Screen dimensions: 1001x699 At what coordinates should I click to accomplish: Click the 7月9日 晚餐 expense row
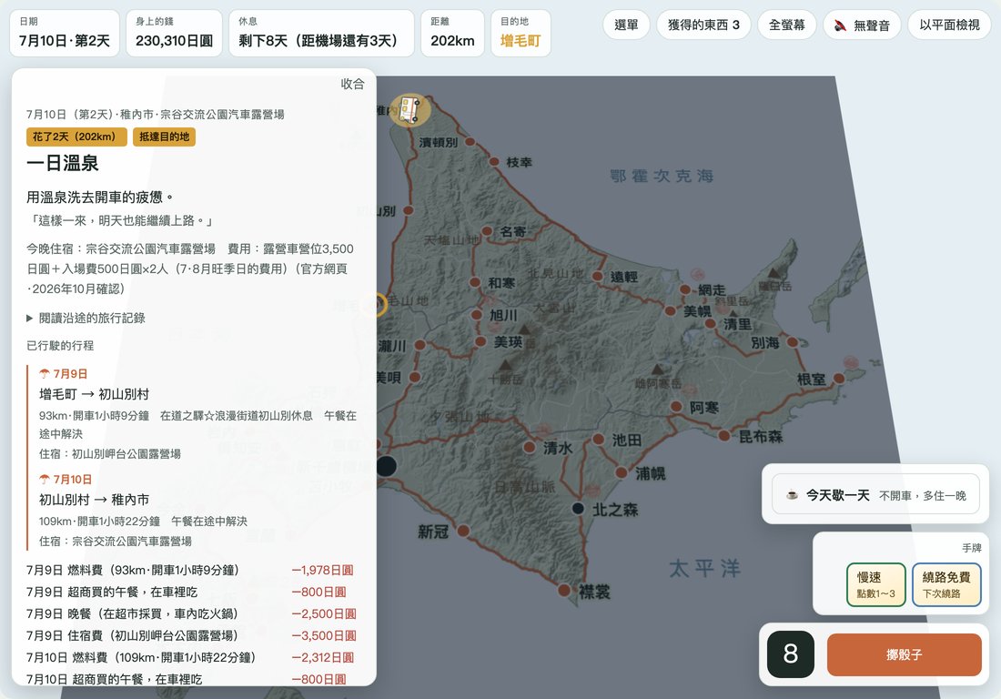(191, 613)
